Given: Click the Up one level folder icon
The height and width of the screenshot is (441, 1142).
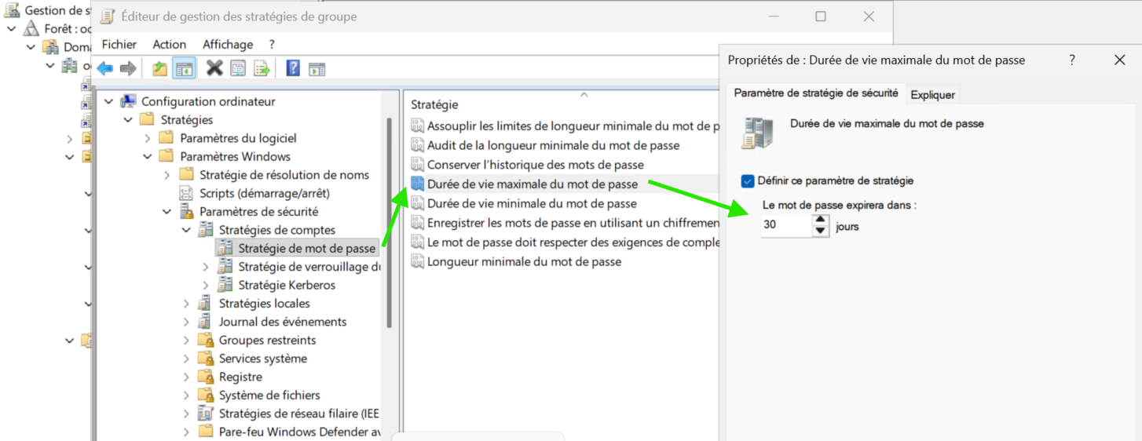Looking at the screenshot, I should (x=159, y=69).
